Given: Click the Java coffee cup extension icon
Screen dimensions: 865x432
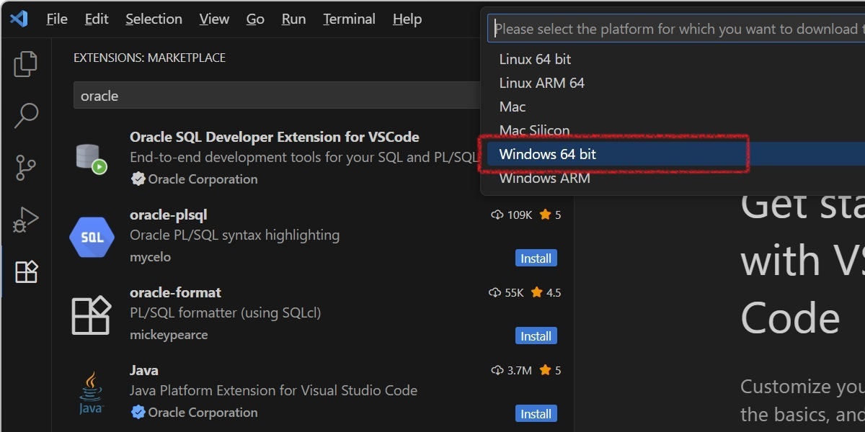Looking at the screenshot, I should click(x=92, y=391).
